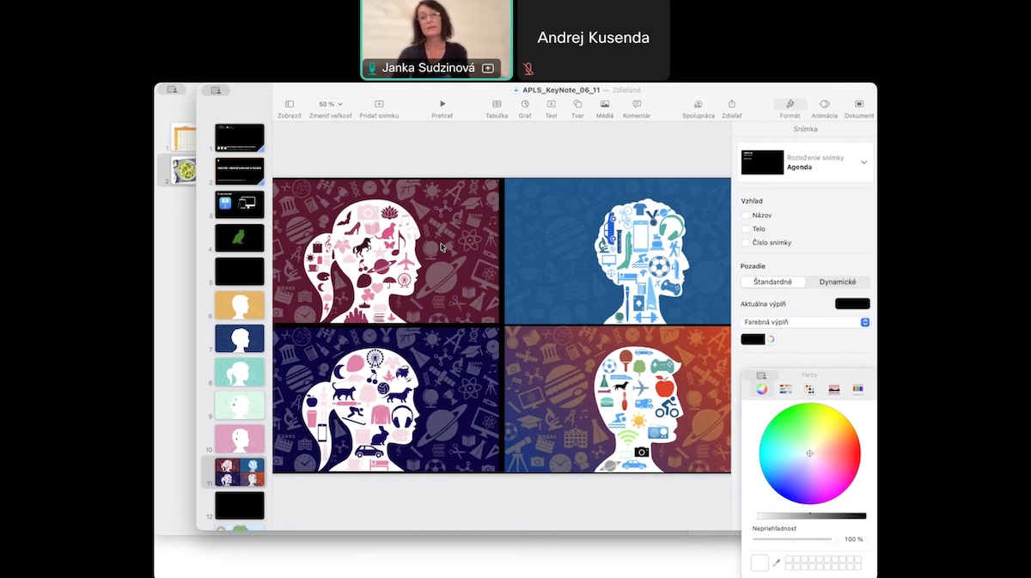
Task: Select the color wheel picker mode
Action: click(x=761, y=389)
